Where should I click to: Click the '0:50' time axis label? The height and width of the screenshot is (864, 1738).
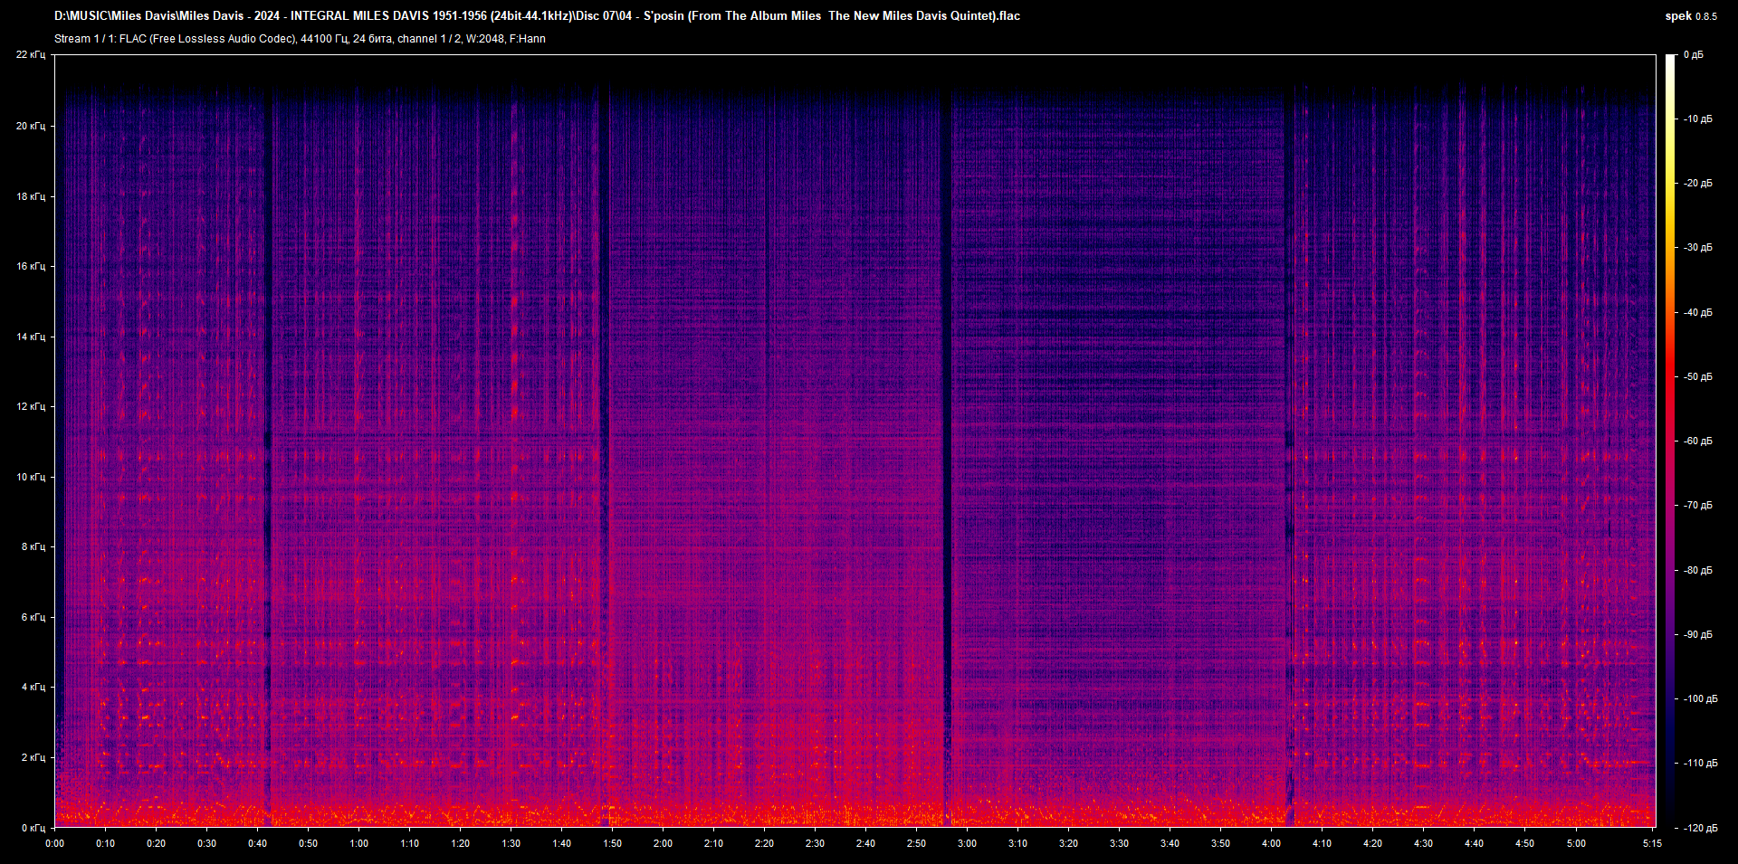click(x=309, y=843)
